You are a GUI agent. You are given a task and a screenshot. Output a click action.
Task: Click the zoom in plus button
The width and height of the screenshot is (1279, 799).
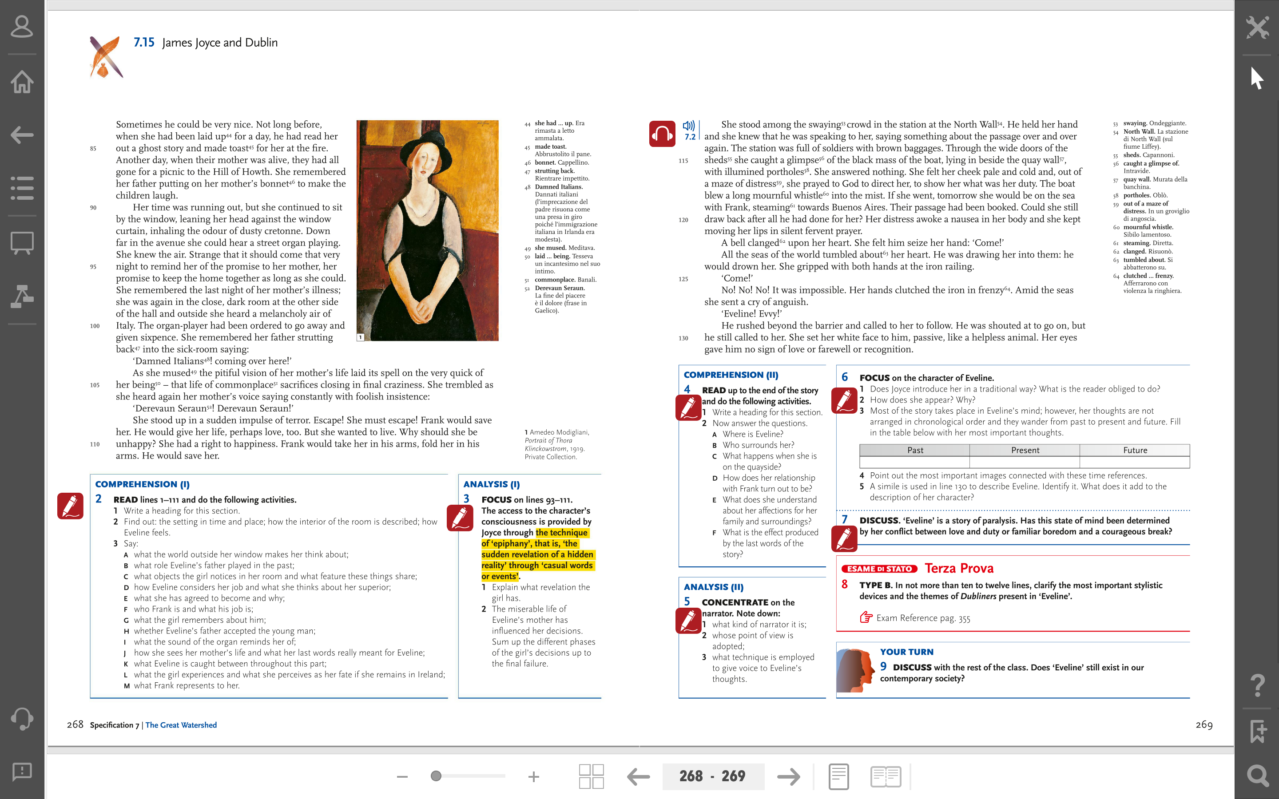(x=533, y=776)
